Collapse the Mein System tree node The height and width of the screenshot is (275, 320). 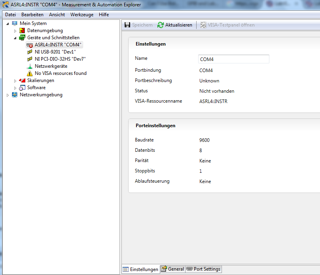point(8,24)
